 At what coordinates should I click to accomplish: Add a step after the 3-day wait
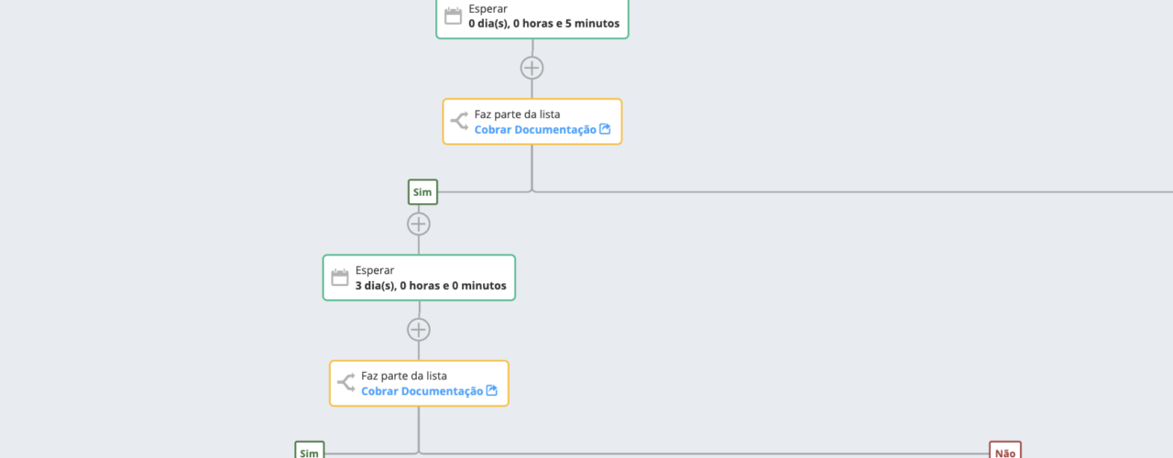tap(419, 330)
